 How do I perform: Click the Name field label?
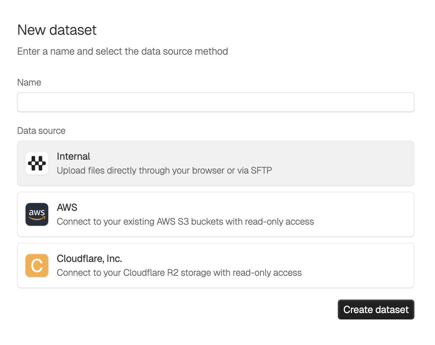[29, 82]
